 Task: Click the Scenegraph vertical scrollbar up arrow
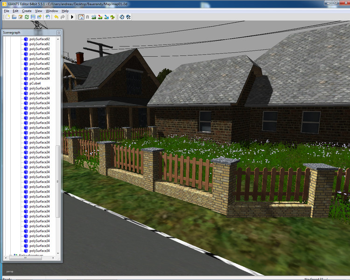pos(58,39)
